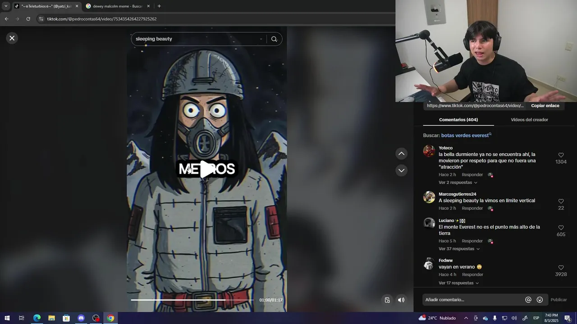Click reaction icon on Yoteco's comment
The width and height of the screenshot is (577, 324).
point(490,175)
